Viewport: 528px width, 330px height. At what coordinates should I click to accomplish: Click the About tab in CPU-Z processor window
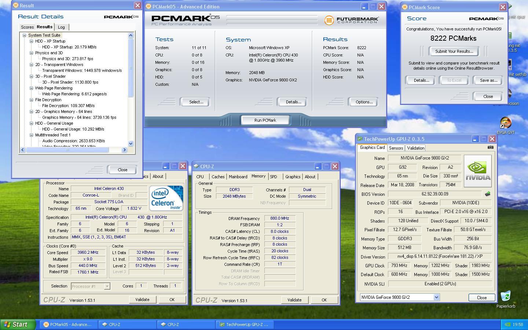(x=158, y=176)
